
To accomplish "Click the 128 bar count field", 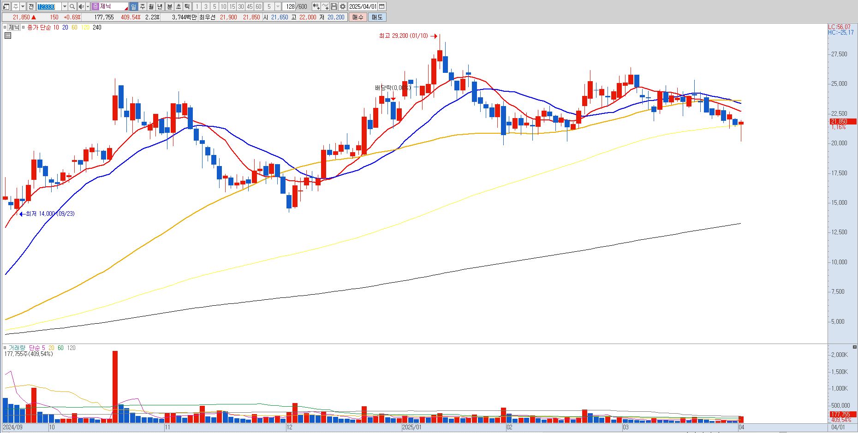I will coord(290,6).
